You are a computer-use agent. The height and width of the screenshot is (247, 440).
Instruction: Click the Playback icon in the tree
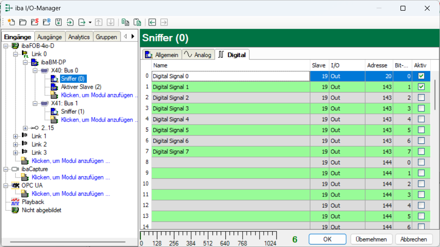tap(15, 202)
